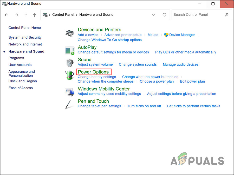Image resolution: width=234 pixels, height=175 pixels.
Task: Click the back navigation arrow
Action: pyautogui.click(x=6, y=15)
